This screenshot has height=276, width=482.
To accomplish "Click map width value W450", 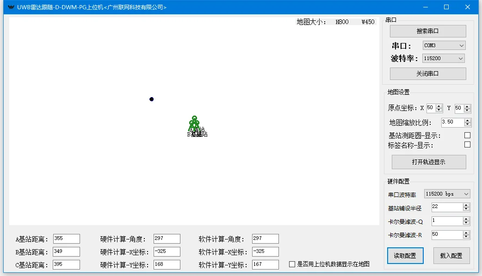I will pyautogui.click(x=368, y=22).
